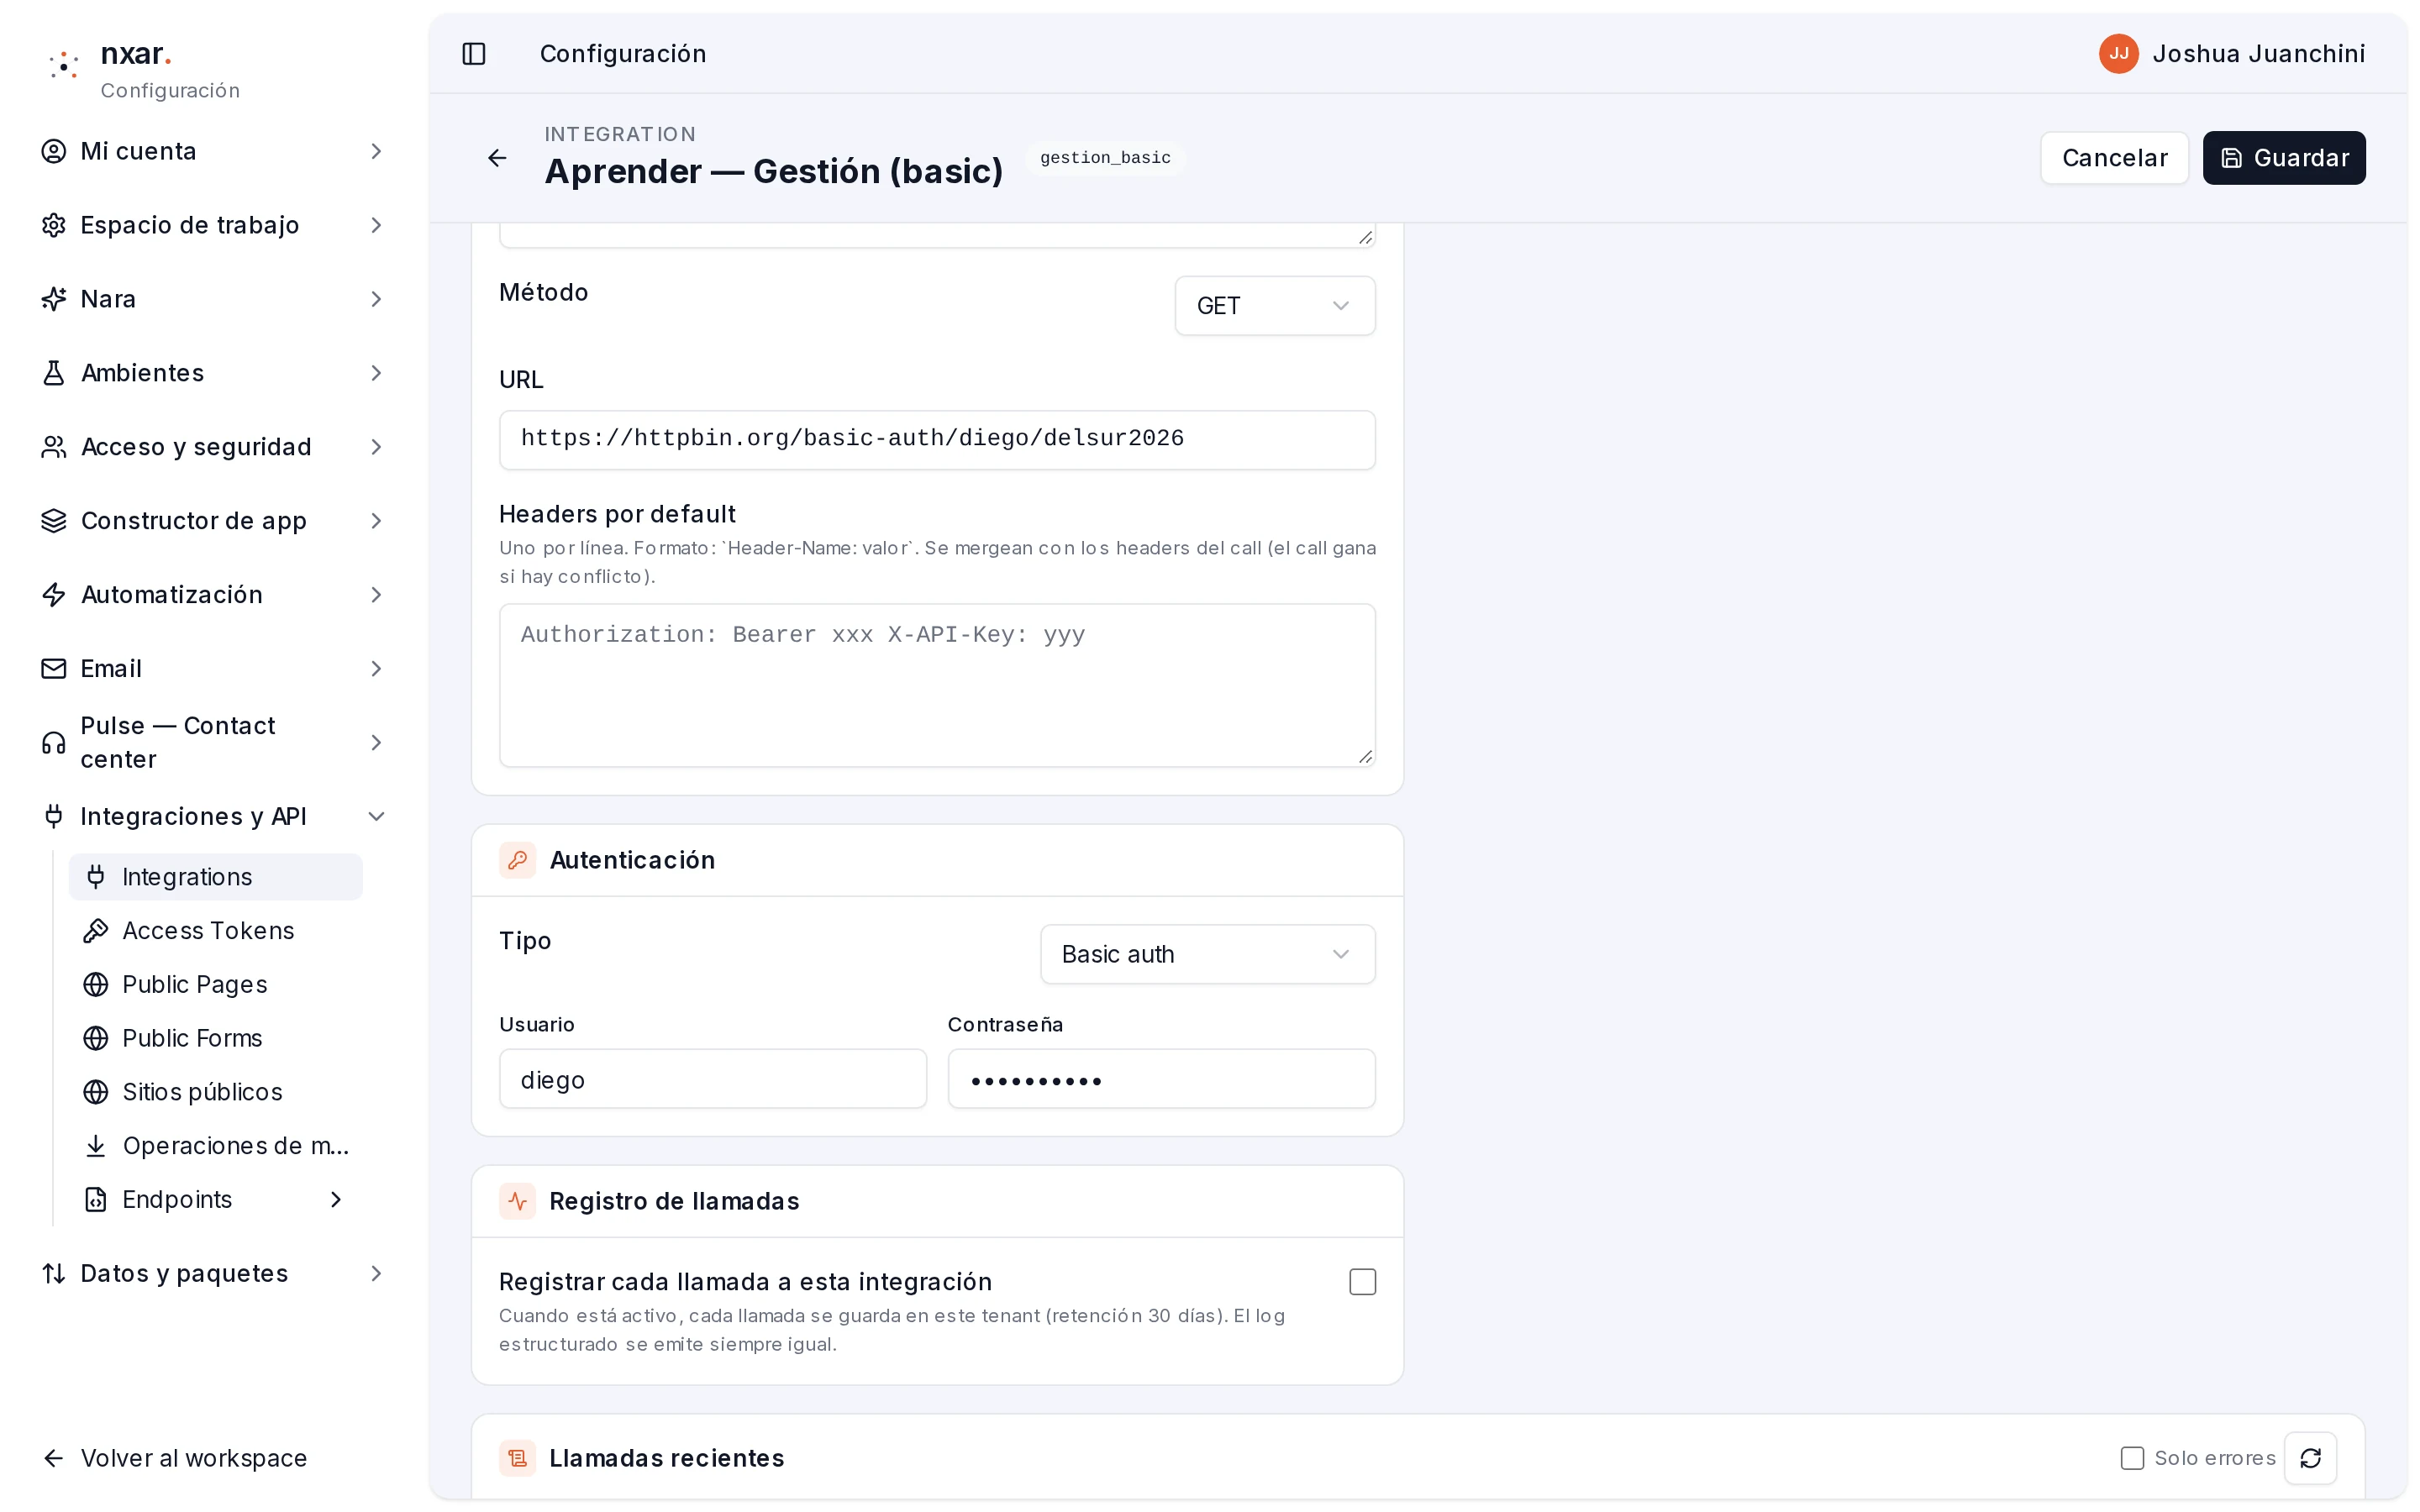Click the Pulse headset icon

click(54, 743)
